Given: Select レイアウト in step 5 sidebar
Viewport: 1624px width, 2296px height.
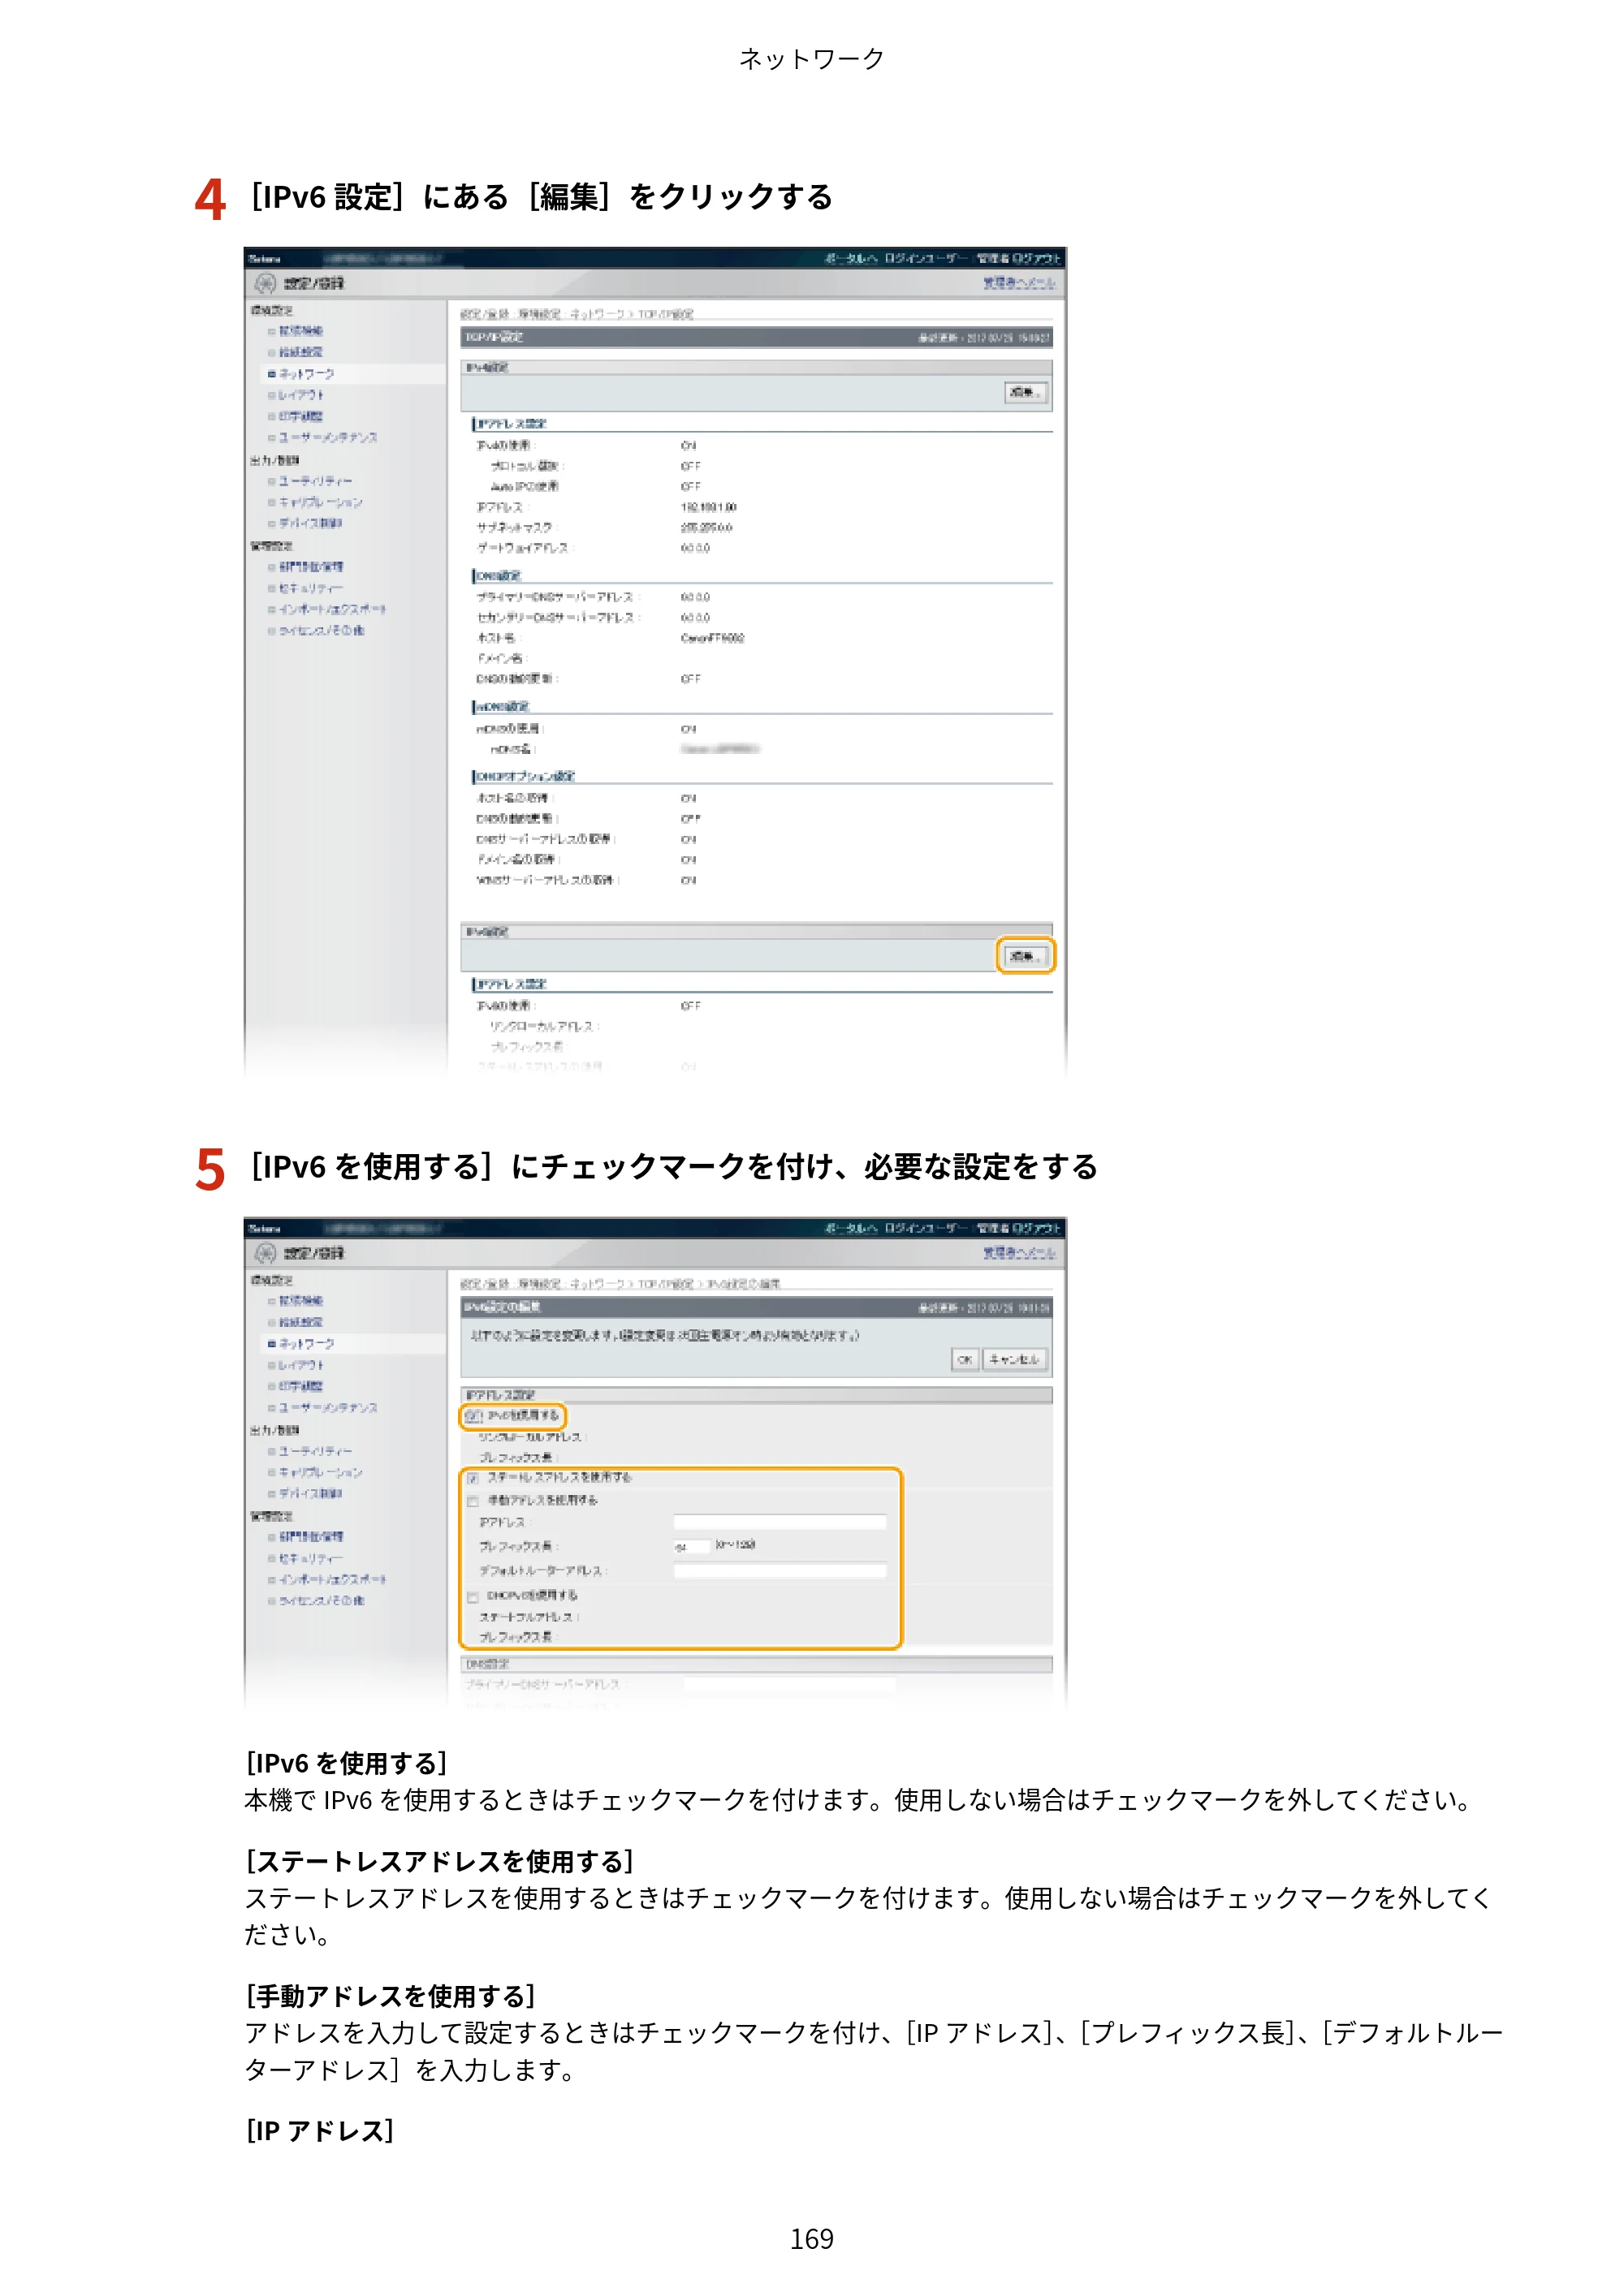Looking at the screenshot, I should coord(301,1365).
